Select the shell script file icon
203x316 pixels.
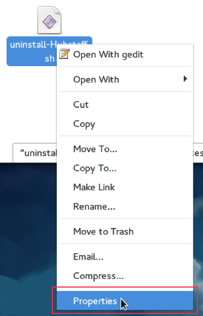click(x=49, y=20)
